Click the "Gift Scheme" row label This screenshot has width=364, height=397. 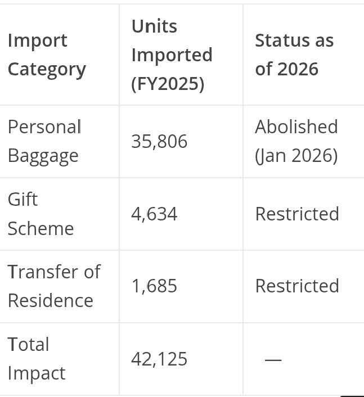[x=41, y=214]
